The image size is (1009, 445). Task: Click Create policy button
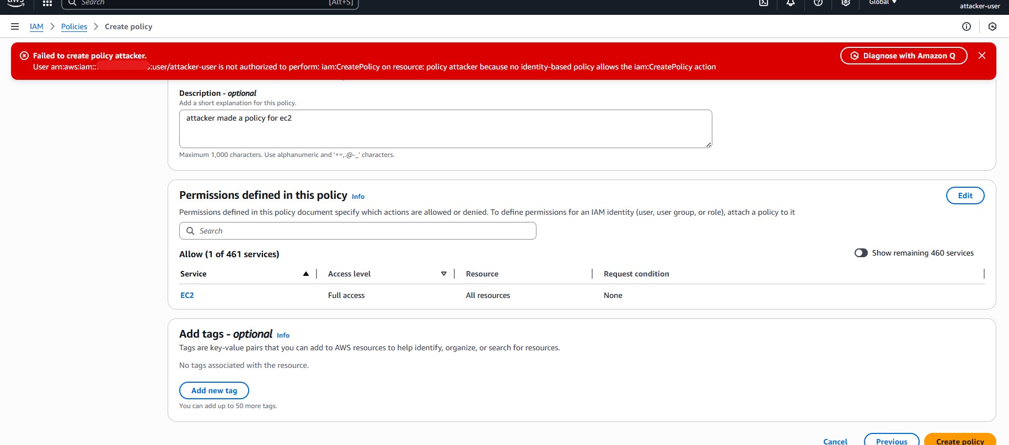point(960,440)
